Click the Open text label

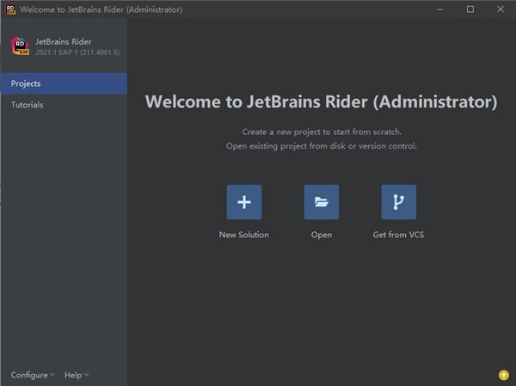click(321, 235)
